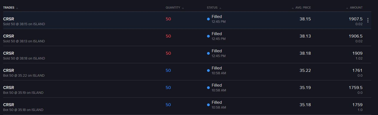Click blue status dot for 35.18 trade
This screenshot has width=378, height=115.
pos(208,105)
